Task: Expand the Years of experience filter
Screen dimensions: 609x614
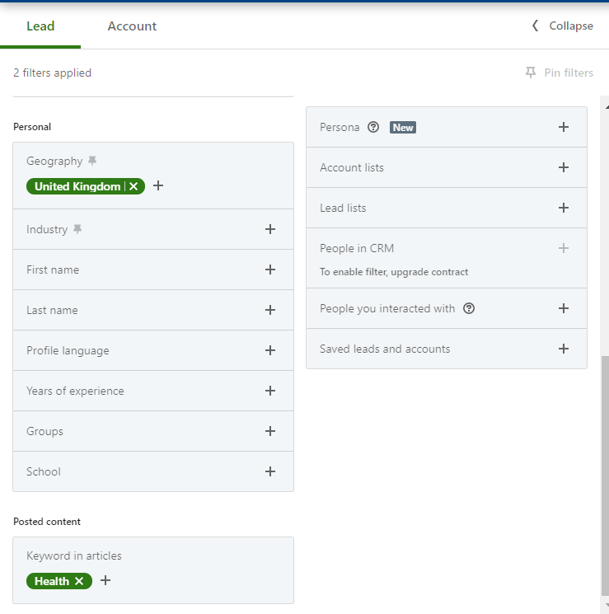Action: (269, 391)
